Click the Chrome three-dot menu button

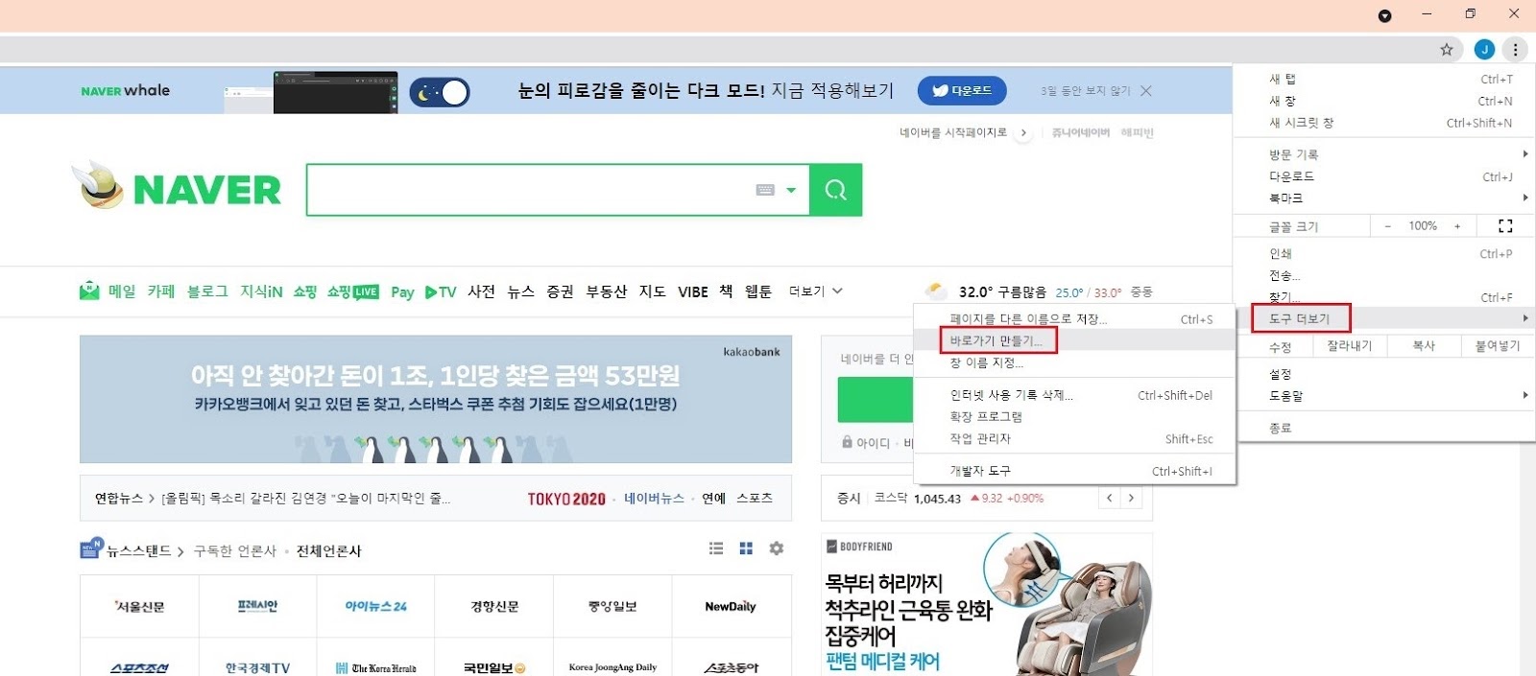pos(1516,50)
